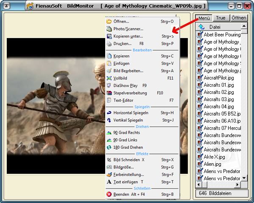Click file list scroll down arrow
The width and height of the screenshot is (254, 203).
(x=244, y=178)
